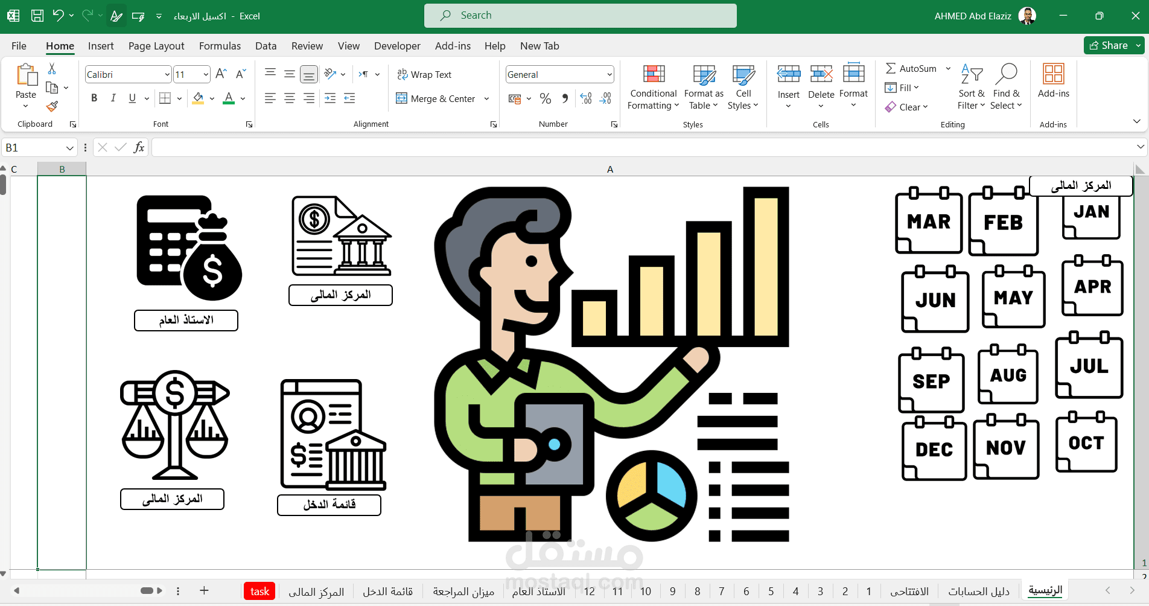Click the DEC calendar icon
This screenshot has height=606, width=1149.
pyautogui.click(x=934, y=448)
